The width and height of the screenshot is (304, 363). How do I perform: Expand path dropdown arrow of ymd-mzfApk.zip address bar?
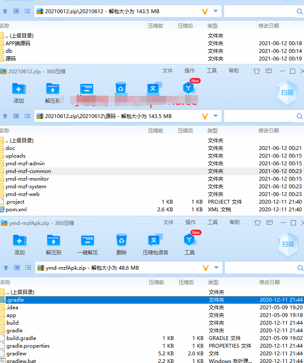tap(217, 268)
